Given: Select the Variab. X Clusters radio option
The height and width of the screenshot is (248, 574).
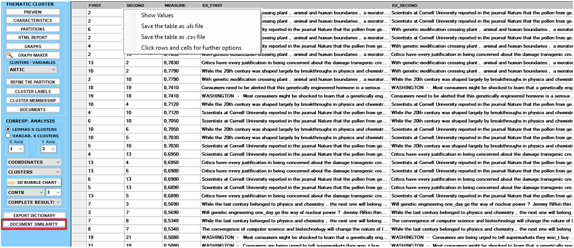Looking at the screenshot, I should (7, 136).
